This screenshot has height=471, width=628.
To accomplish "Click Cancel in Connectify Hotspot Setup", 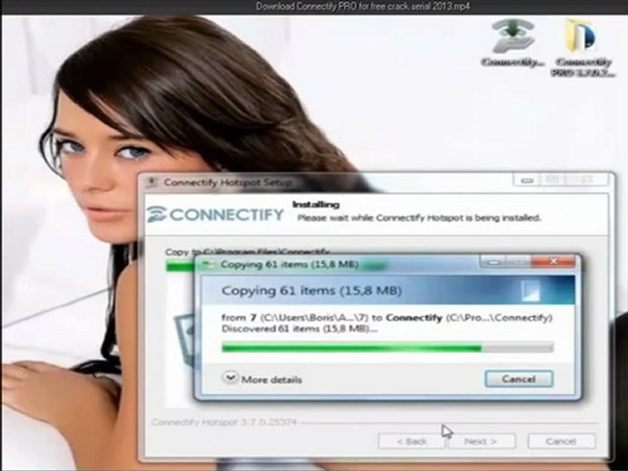I will (561, 442).
